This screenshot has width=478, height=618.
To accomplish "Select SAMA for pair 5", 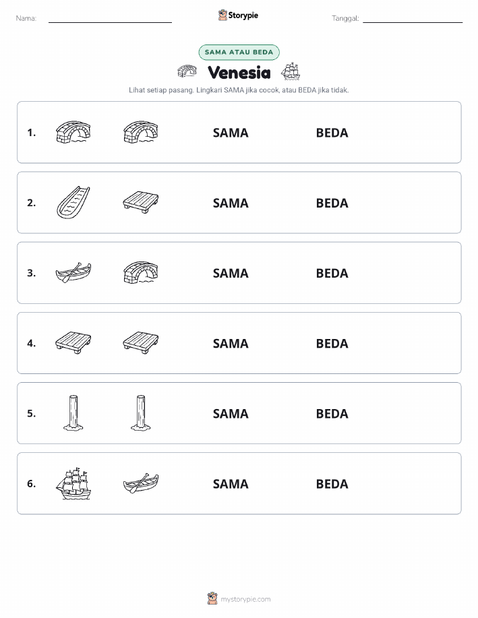I will click(231, 413).
